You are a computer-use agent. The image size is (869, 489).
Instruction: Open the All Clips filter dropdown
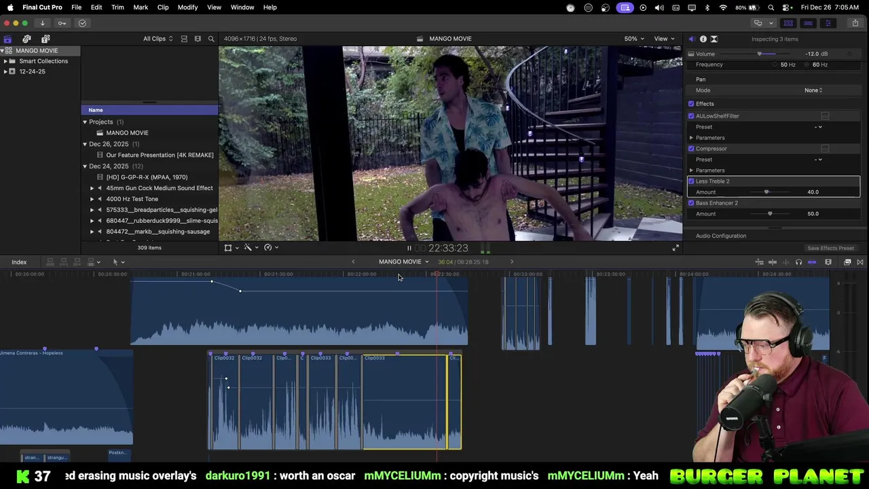click(158, 39)
